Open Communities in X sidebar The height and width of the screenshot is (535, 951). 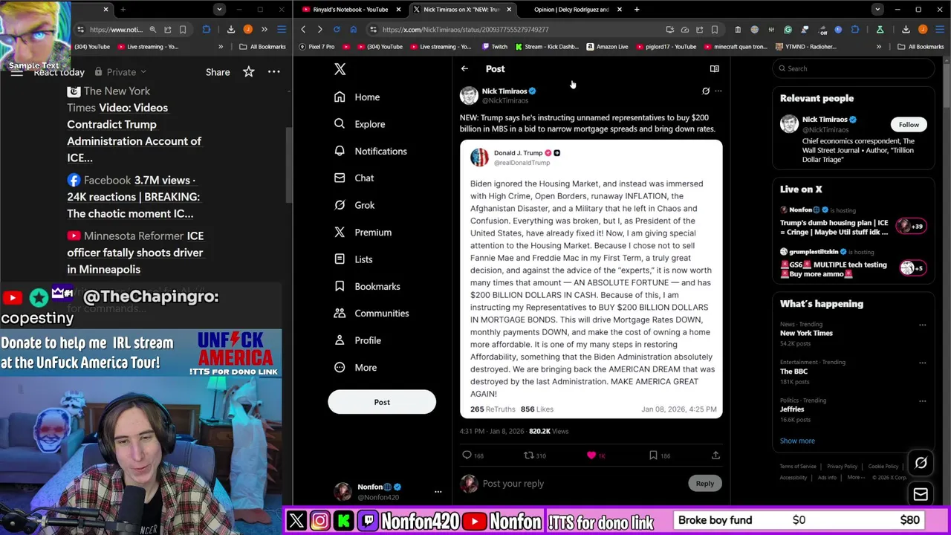(x=371, y=313)
